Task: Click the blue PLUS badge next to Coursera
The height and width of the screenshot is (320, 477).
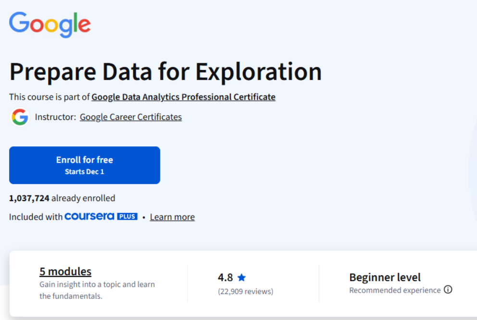Action: (x=127, y=216)
